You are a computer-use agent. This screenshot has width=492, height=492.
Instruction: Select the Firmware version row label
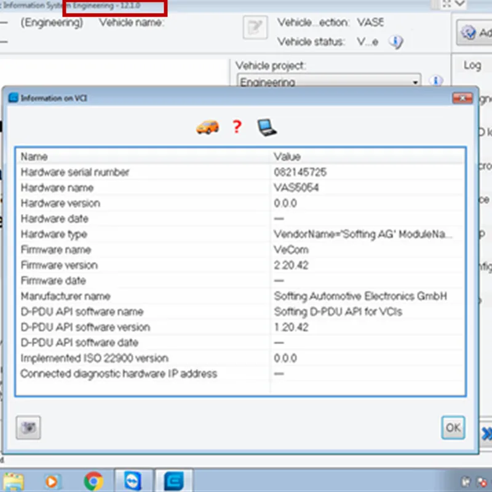coord(59,265)
